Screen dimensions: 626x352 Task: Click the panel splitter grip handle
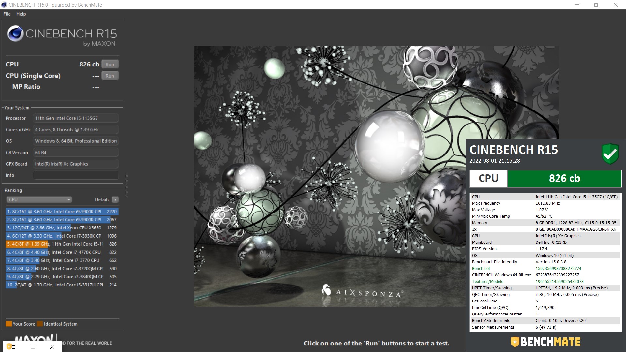127,185
